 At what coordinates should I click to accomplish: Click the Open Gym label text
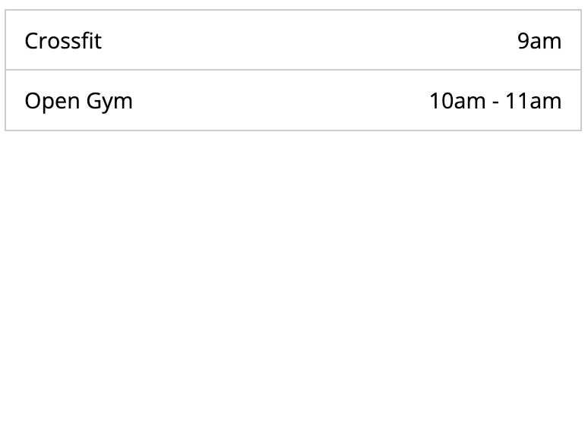pos(79,102)
